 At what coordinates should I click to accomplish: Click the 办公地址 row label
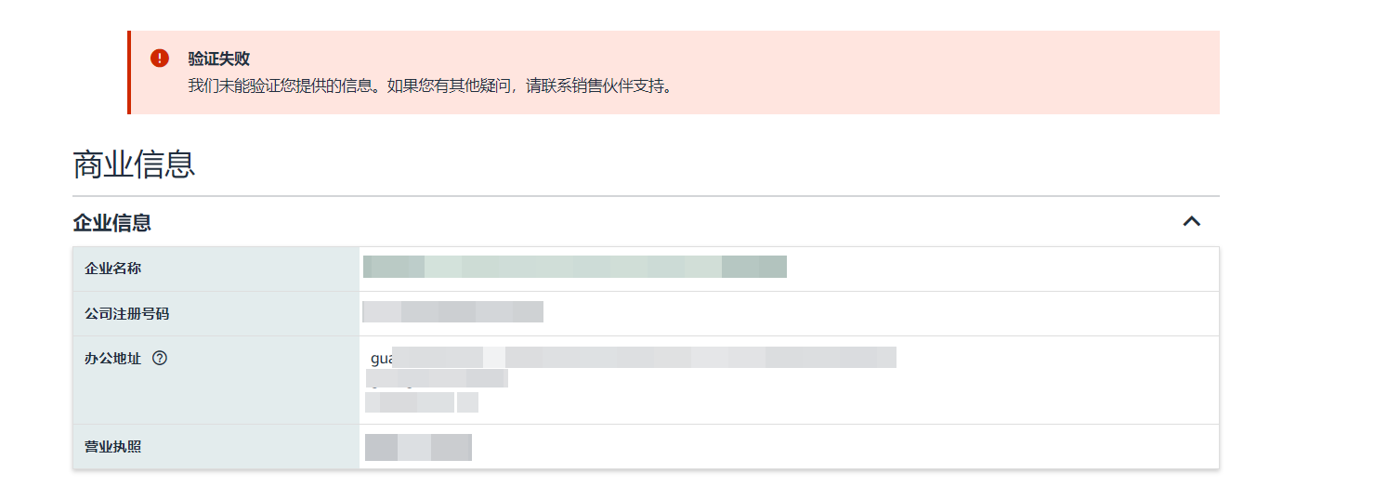click(x=113, y=358)
